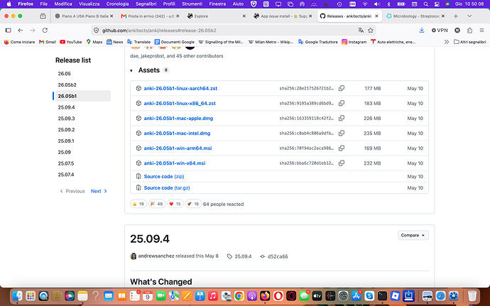The width and height of the screenshot is (490, 306).
Task: Select release 25.09.3 in Release list
Action: (x=66, y=119)
